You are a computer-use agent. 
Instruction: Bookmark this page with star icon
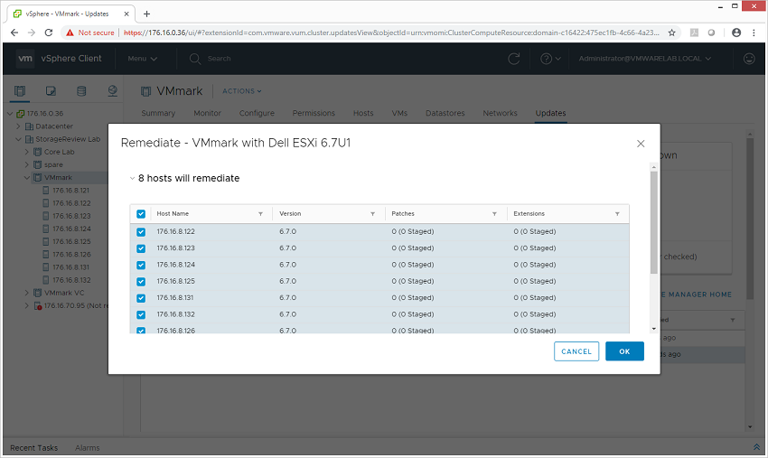(x=671, y=33)
